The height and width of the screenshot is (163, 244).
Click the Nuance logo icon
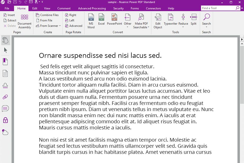click(x=3, y=2)
